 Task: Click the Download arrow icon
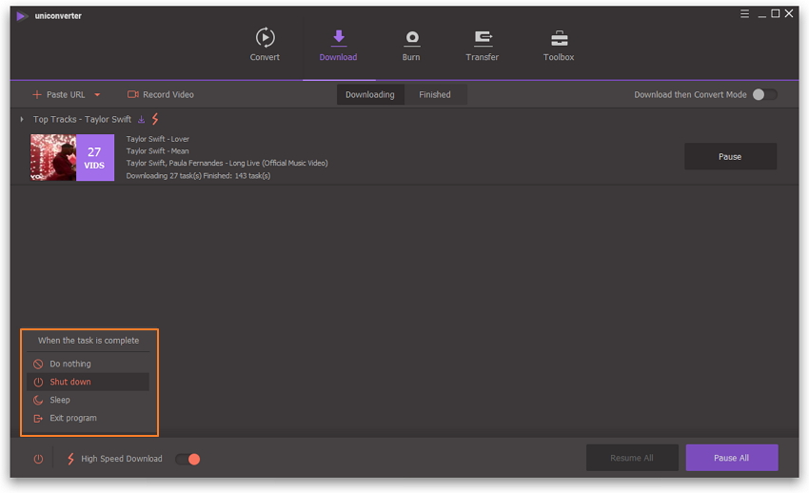click(x=339, y=37)
